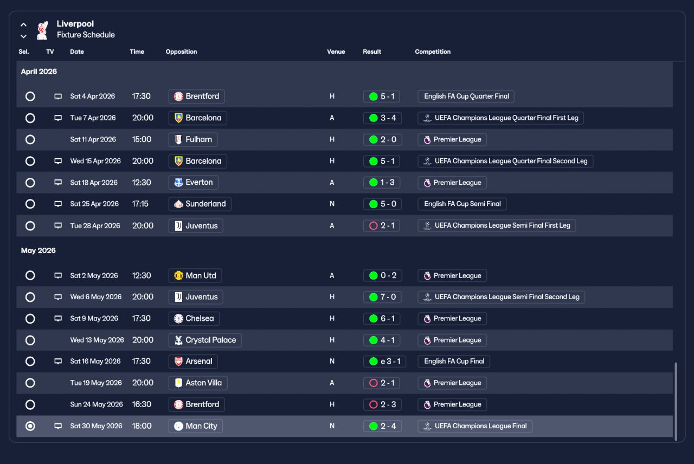Screen dimensions: 694x464
Task: Select the radio button for Fulham match
Action: click(30, 139)
